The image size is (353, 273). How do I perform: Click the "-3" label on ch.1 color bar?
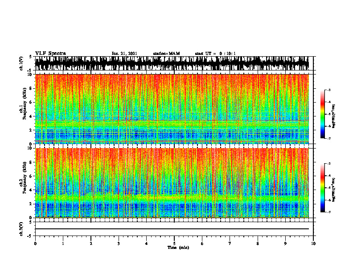[329, 90]
